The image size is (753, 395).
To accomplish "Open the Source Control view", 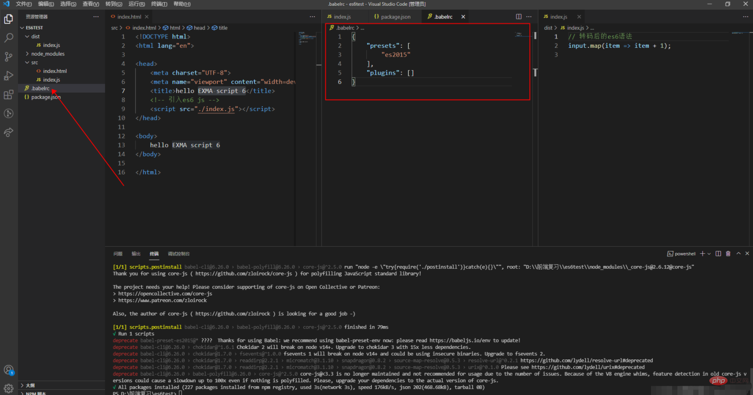I will click(8, 57).
